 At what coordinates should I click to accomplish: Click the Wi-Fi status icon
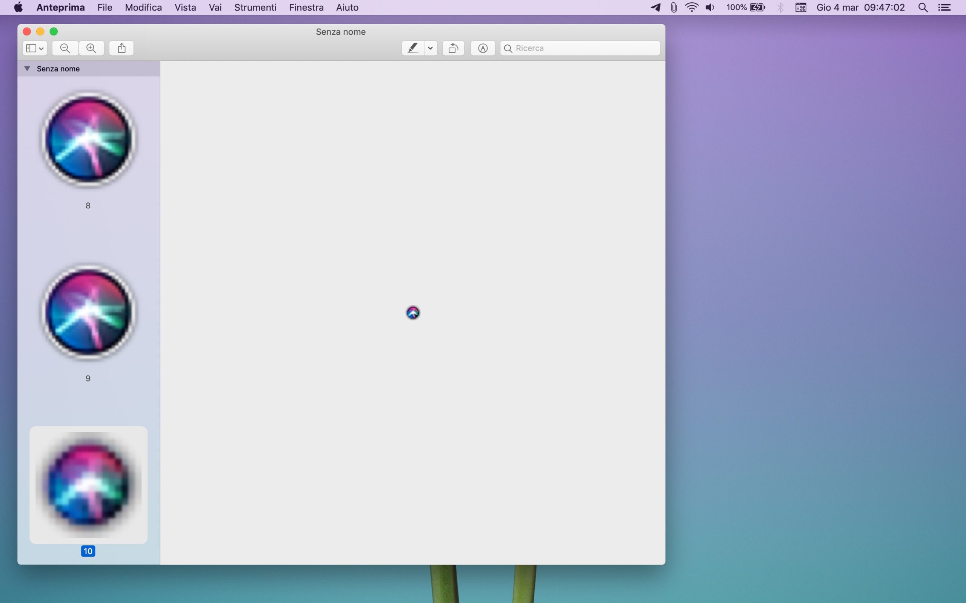pos(691,8)
